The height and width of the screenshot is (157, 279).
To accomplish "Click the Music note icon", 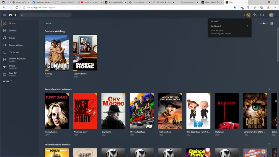I will [5, 38].
